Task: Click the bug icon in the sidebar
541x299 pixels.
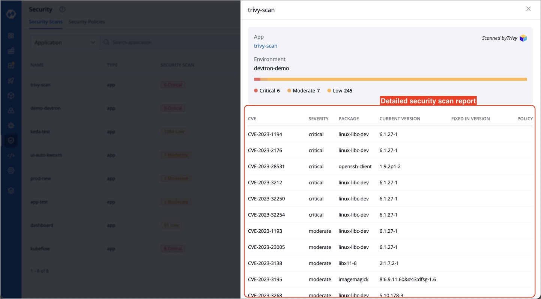Action: click(x=11, y=126)
